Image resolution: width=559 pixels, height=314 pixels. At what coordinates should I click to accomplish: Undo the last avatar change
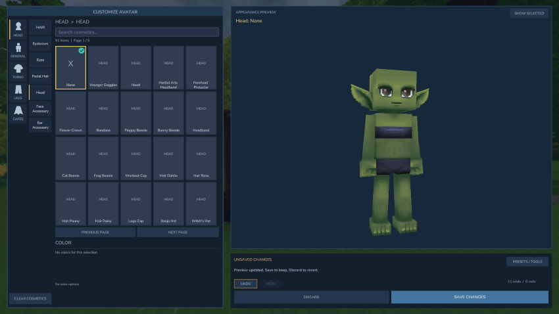pyautogui.click(x=246, y=284)
